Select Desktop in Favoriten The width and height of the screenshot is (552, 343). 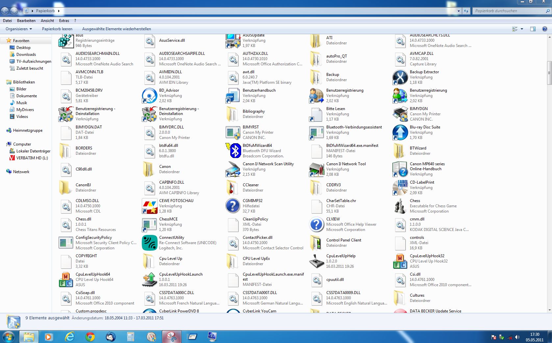pos(23,48)
